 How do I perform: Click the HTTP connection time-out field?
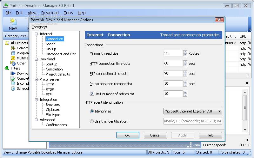click(173, 64)
